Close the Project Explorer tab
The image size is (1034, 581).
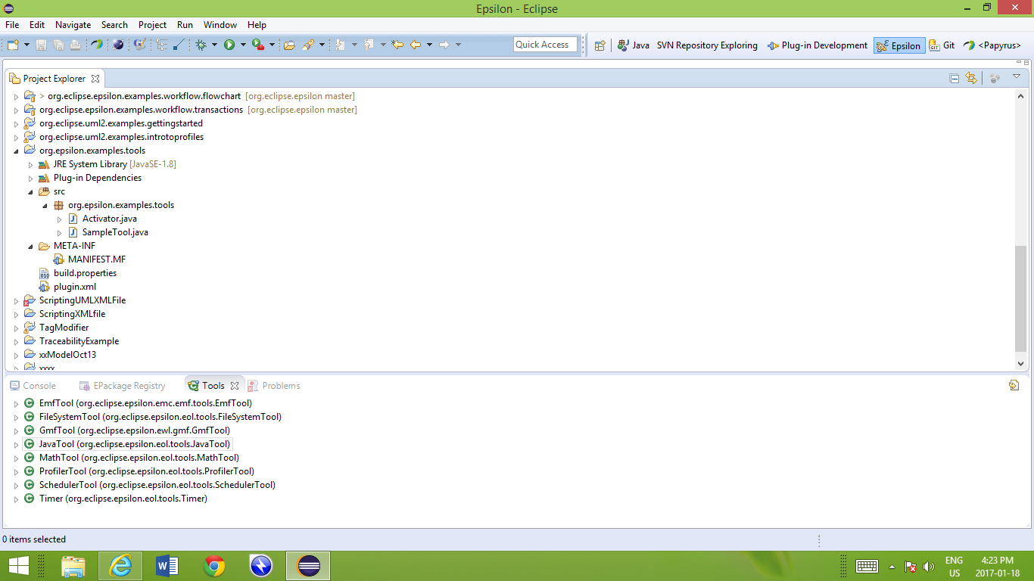(x=95, y=79)
